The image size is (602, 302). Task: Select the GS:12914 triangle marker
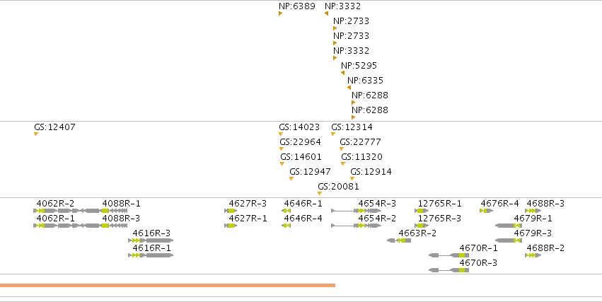352,178
